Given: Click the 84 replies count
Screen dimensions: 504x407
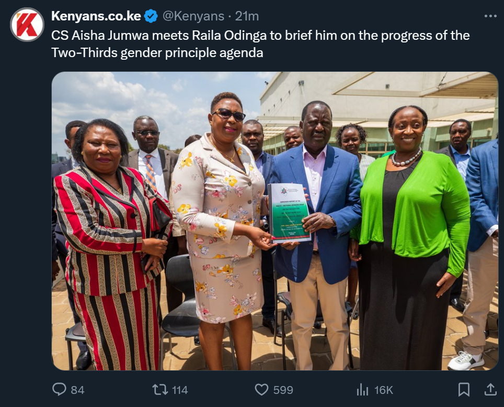Looking at the screenshot, I should click(x=77, y=390).
